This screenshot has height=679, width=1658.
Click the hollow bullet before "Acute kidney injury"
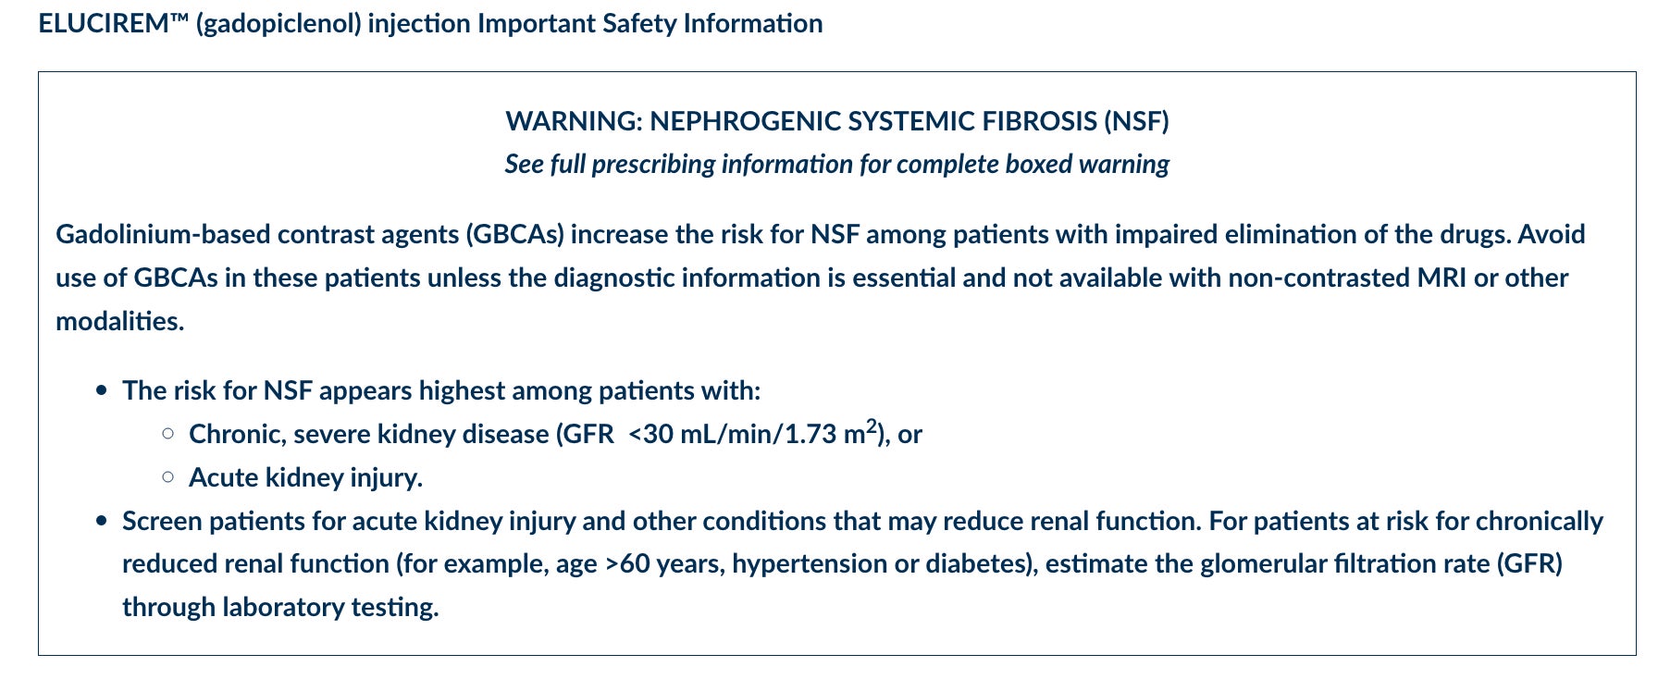click(x=167, y=477)
